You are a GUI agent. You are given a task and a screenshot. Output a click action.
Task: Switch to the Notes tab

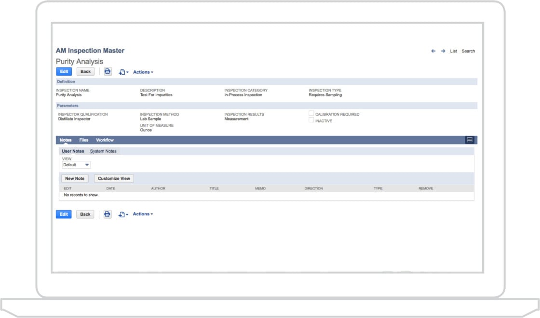(x=66, y=140)
